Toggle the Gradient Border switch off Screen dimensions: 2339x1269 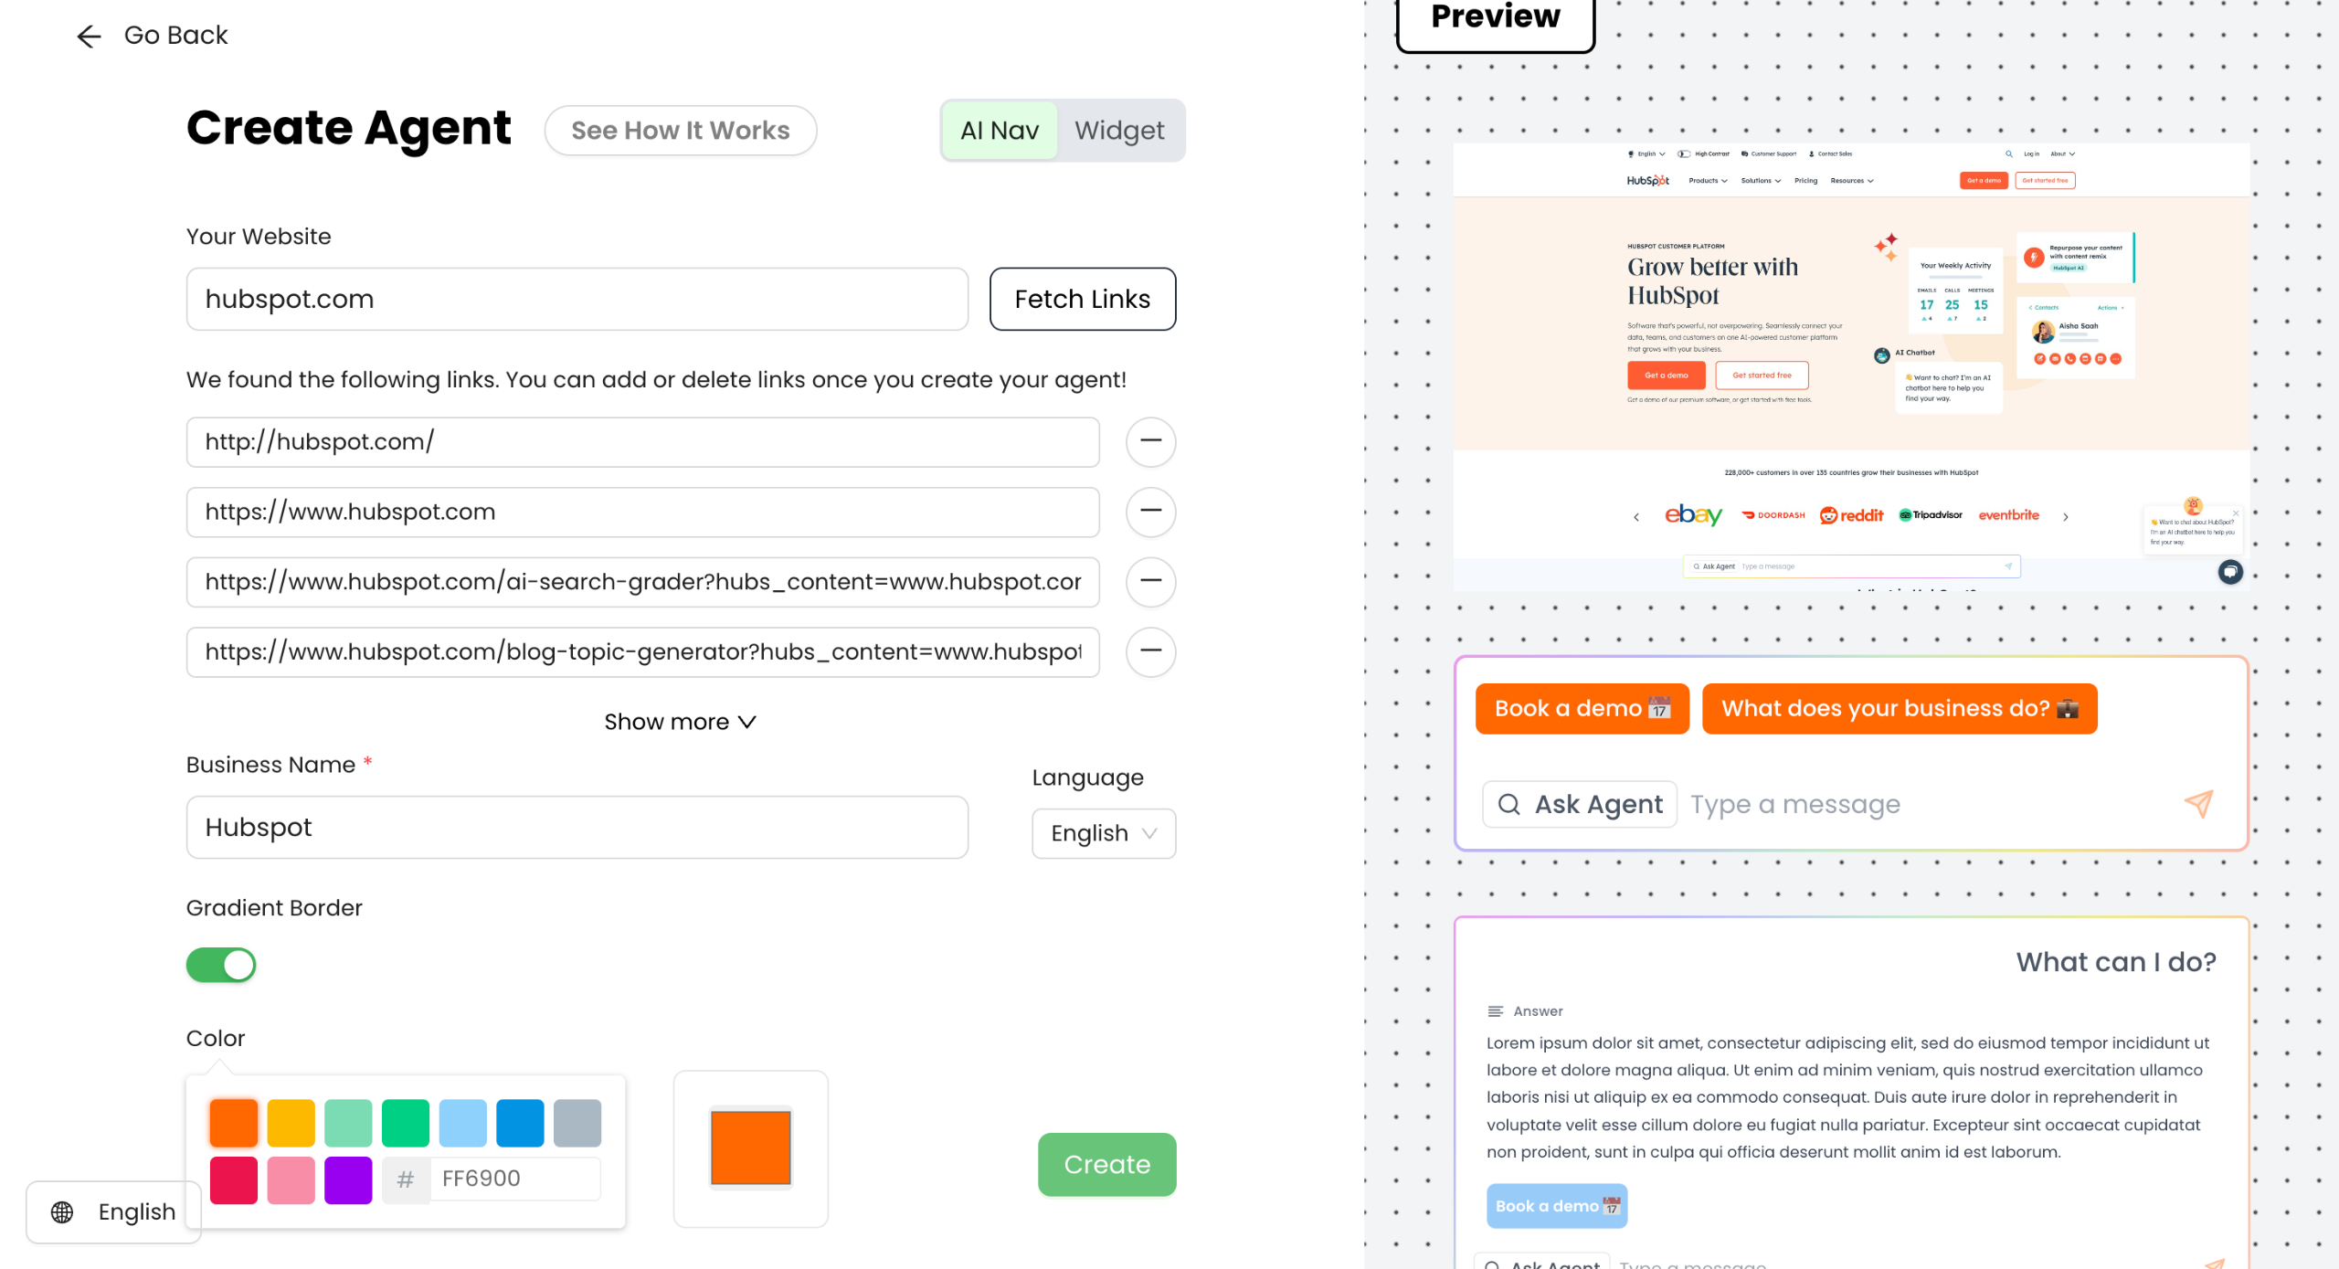221,965
